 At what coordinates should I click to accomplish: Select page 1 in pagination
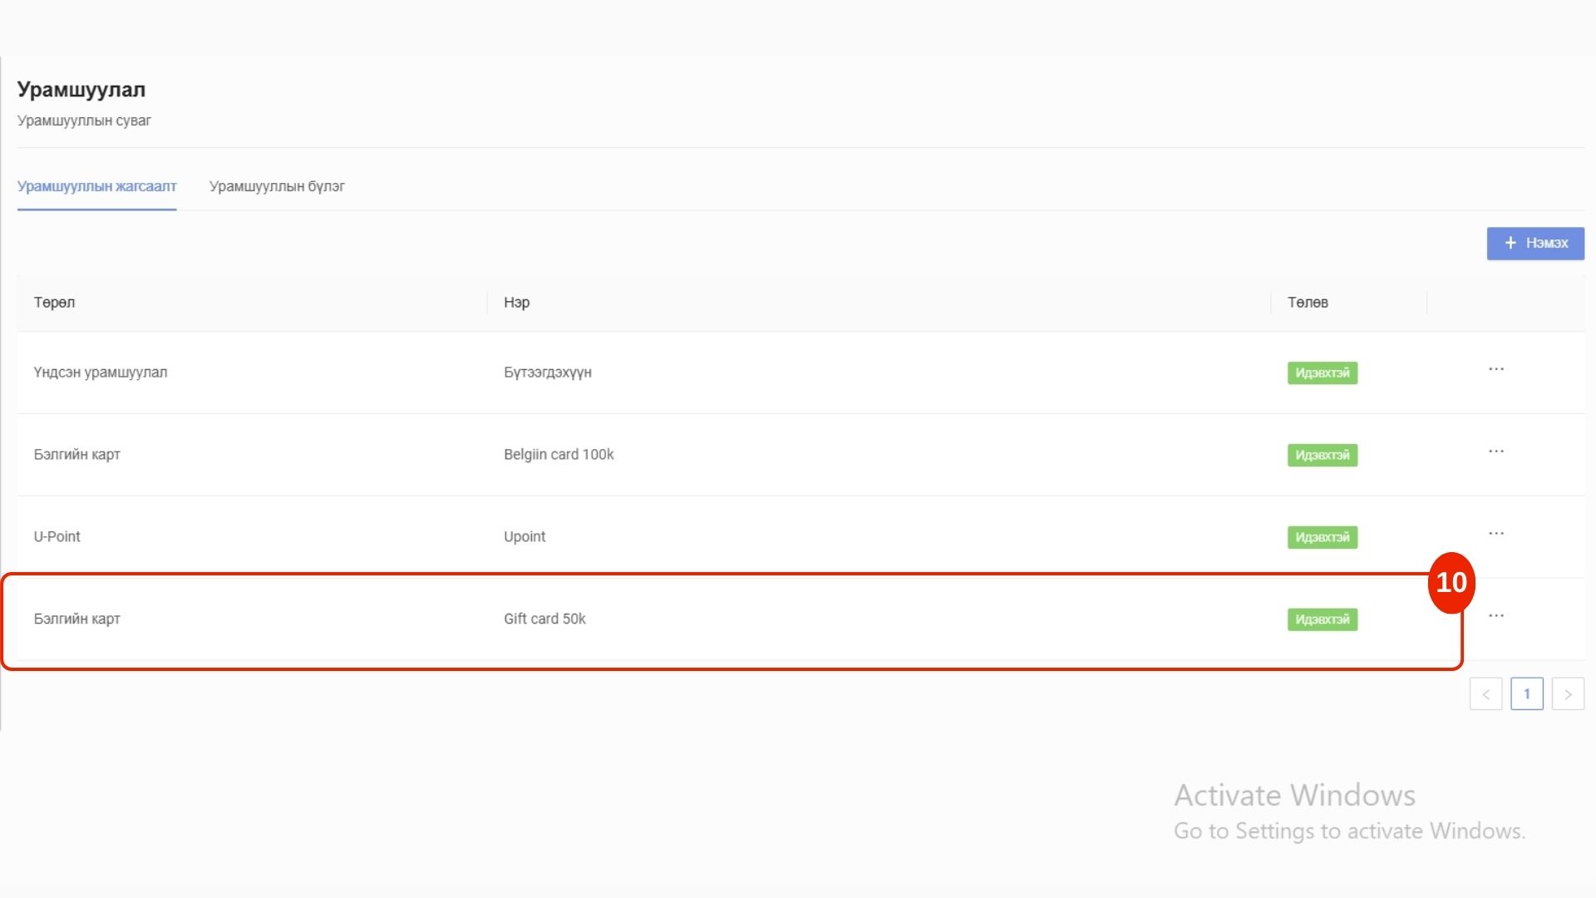click(1526, 694)
